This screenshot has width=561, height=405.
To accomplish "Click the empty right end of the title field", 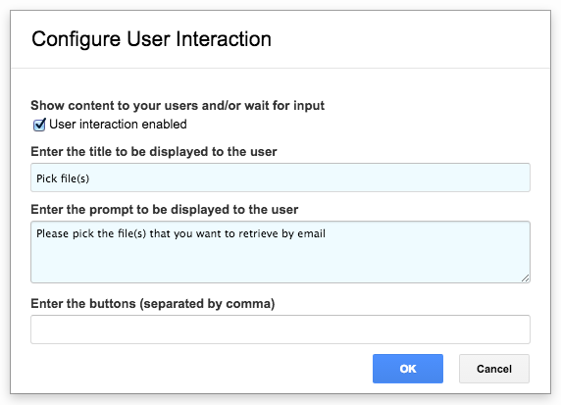I will pos(465,177).
